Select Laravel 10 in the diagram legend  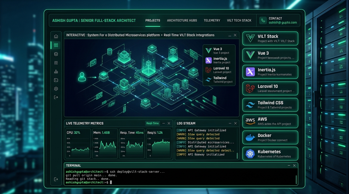219,70
